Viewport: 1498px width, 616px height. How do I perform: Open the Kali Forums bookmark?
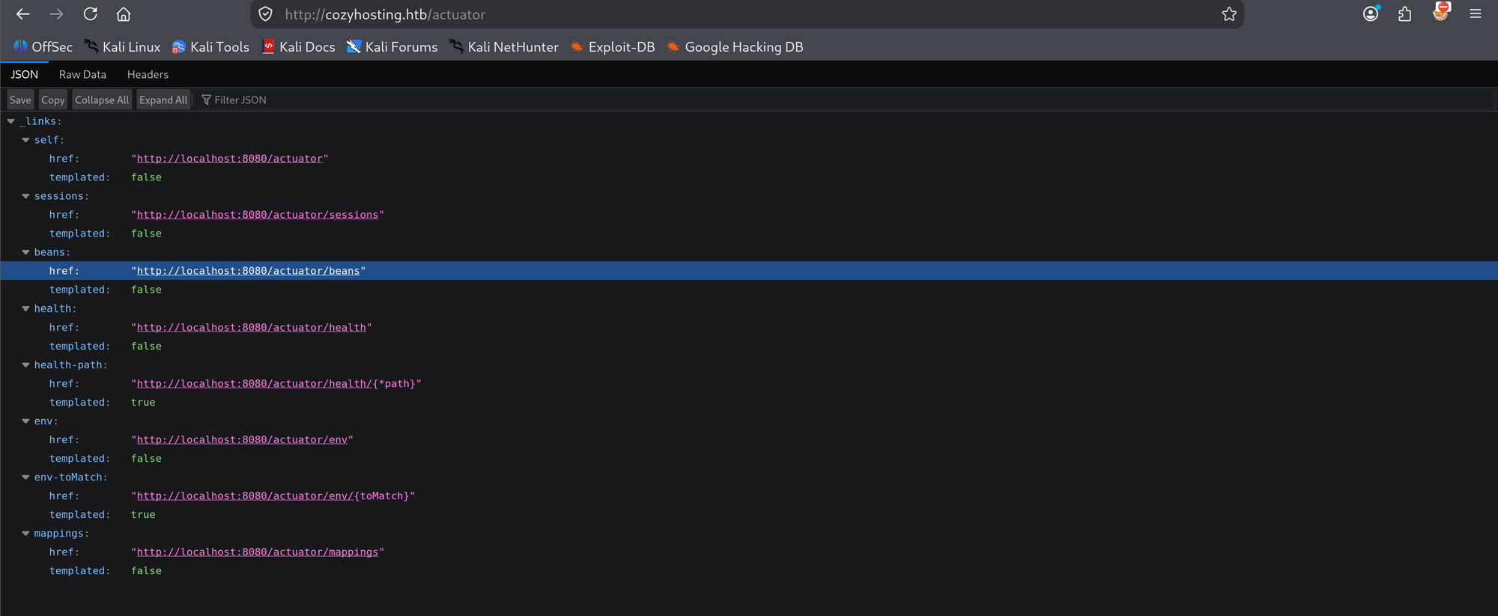click(392, 47)
